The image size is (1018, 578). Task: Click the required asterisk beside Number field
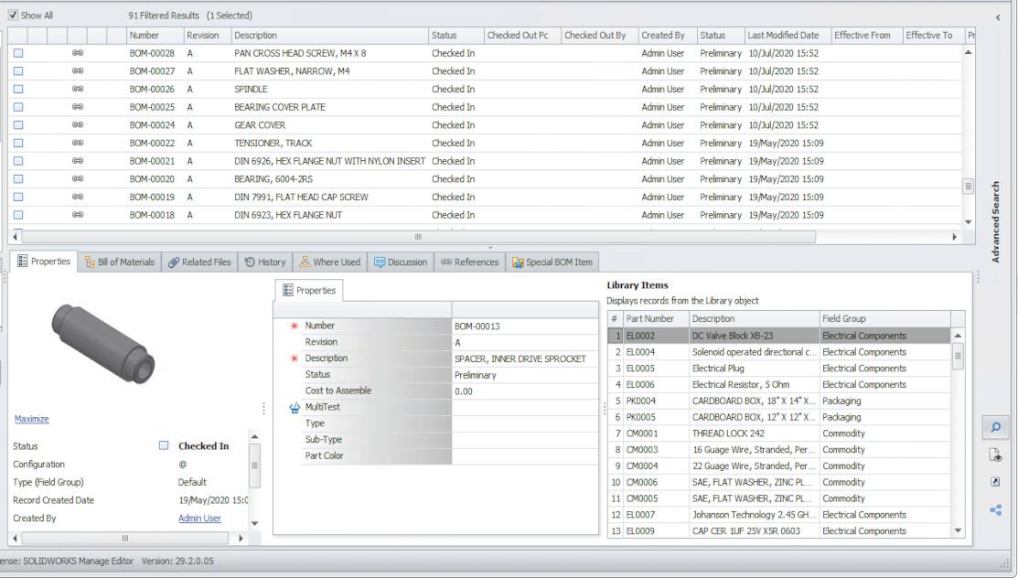[295, 326]
